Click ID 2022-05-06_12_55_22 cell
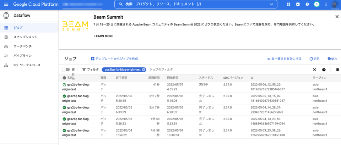Viewport: 341px width, 145px height. [268, 87]
